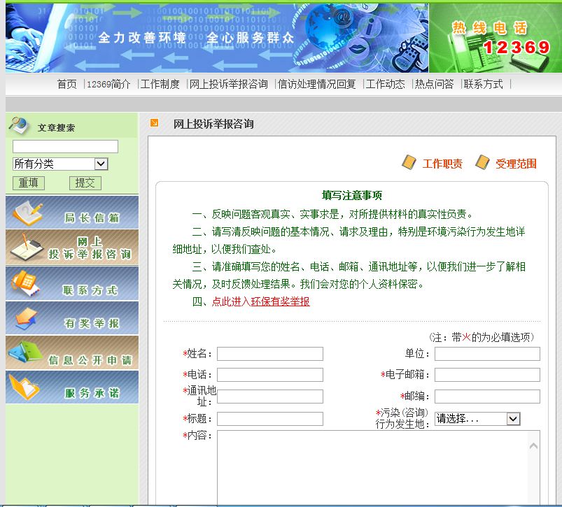Screen dimensions: 562x507
Task: Expand the 污染(咨询)行为发生地 请选择 dropdown
Action: click(514, 418)
